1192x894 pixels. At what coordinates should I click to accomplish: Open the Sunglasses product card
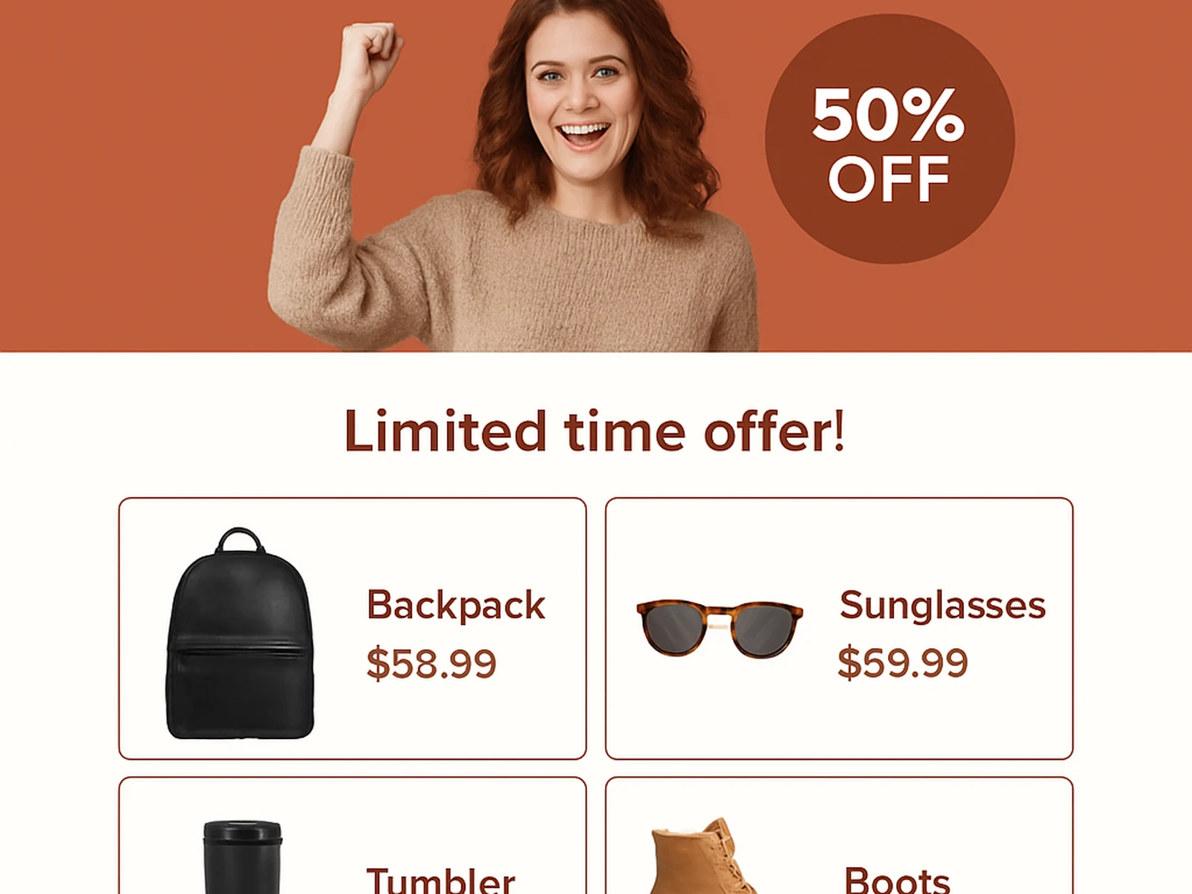(839, 629)
